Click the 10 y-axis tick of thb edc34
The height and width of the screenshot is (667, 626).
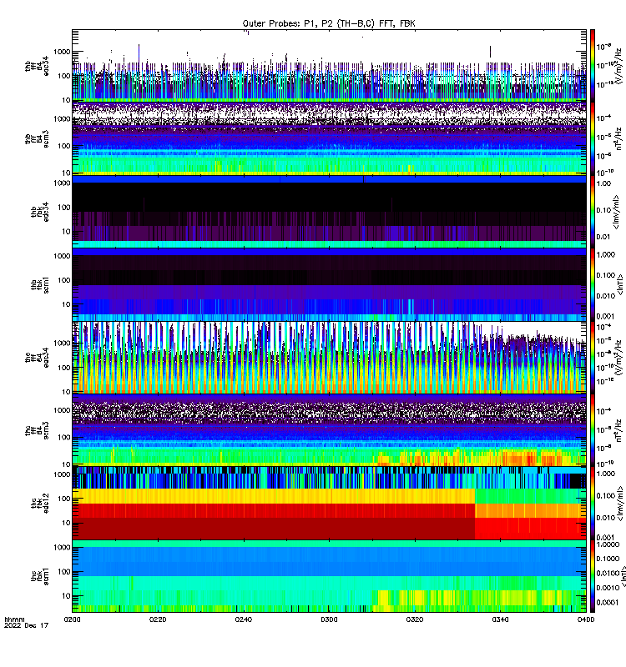tap(66, 232)
